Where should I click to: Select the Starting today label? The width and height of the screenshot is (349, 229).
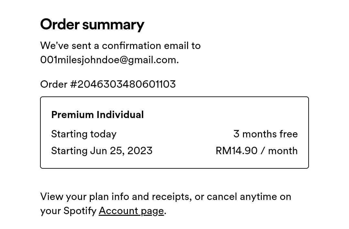pos(84,134)
